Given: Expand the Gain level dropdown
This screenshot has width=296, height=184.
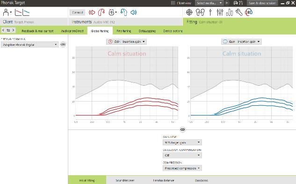Looking at the screenshot, I should (182, 143).
